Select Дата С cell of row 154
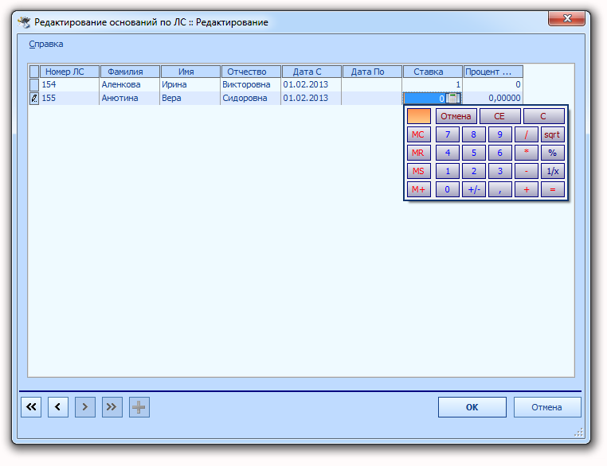The height and width of the screenshot is (466, 607). click(311, 84)
